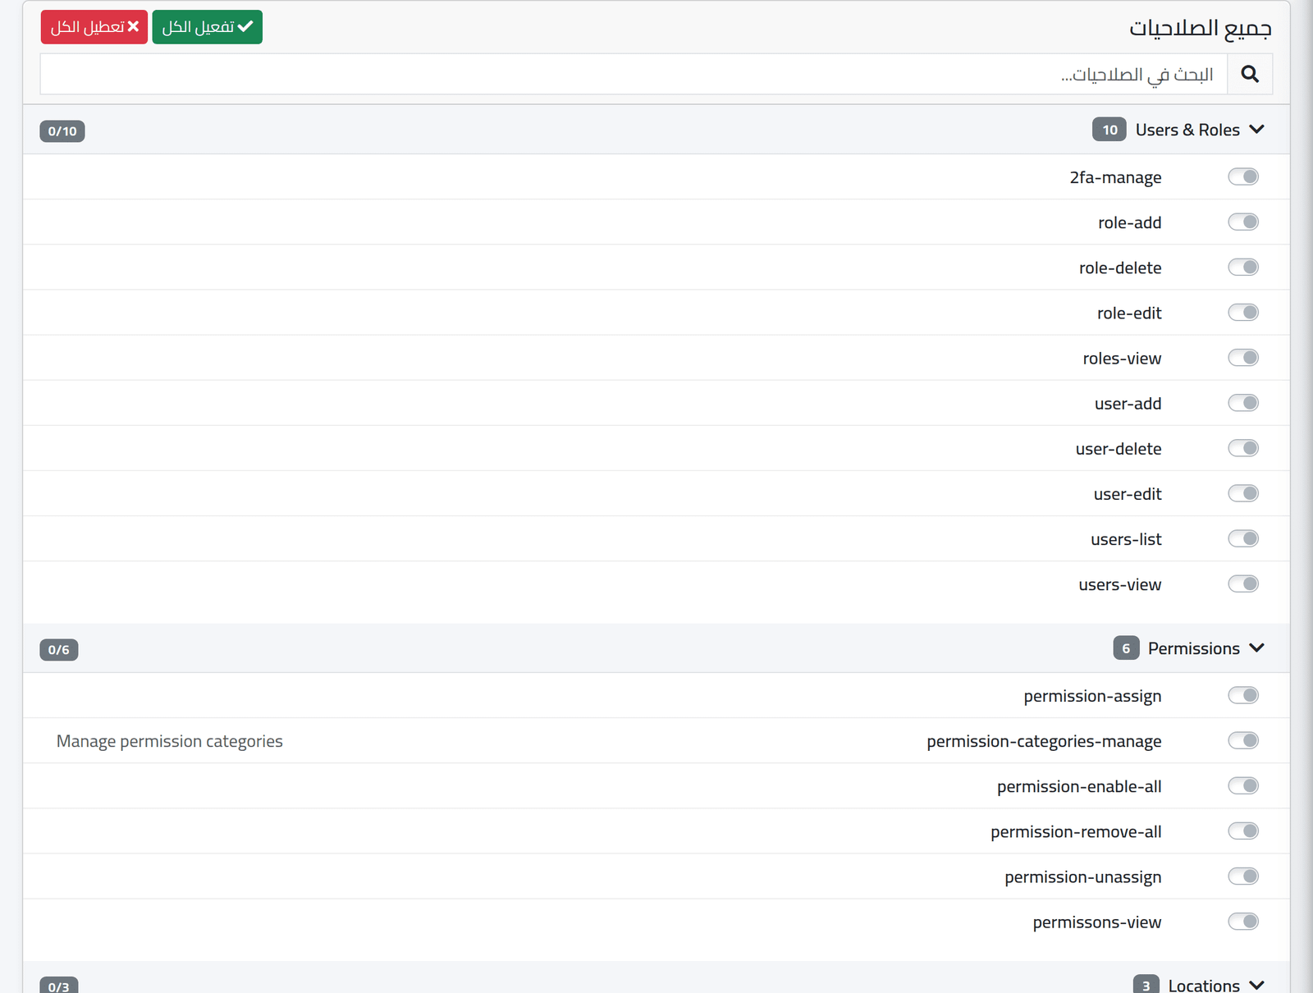1313x993 pixels.
Task: Collapse the Locations section chevron
Action: (x=1256, y=985)
